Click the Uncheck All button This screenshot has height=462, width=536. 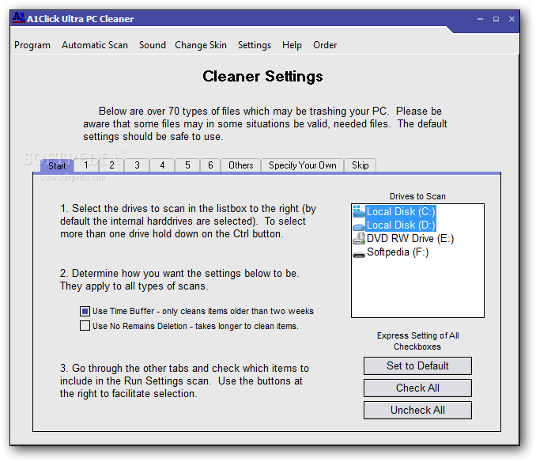(x=417, y=410)
